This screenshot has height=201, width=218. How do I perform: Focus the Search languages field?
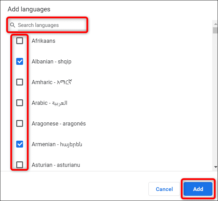point(52,25)
